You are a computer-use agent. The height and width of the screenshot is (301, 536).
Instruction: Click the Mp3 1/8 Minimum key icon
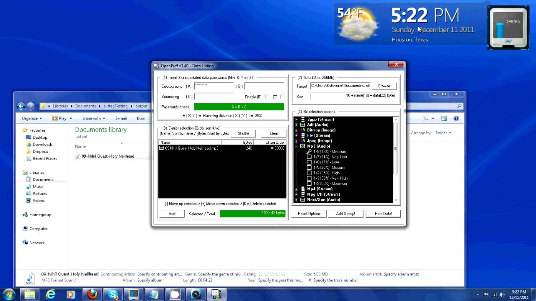[309, 152]
